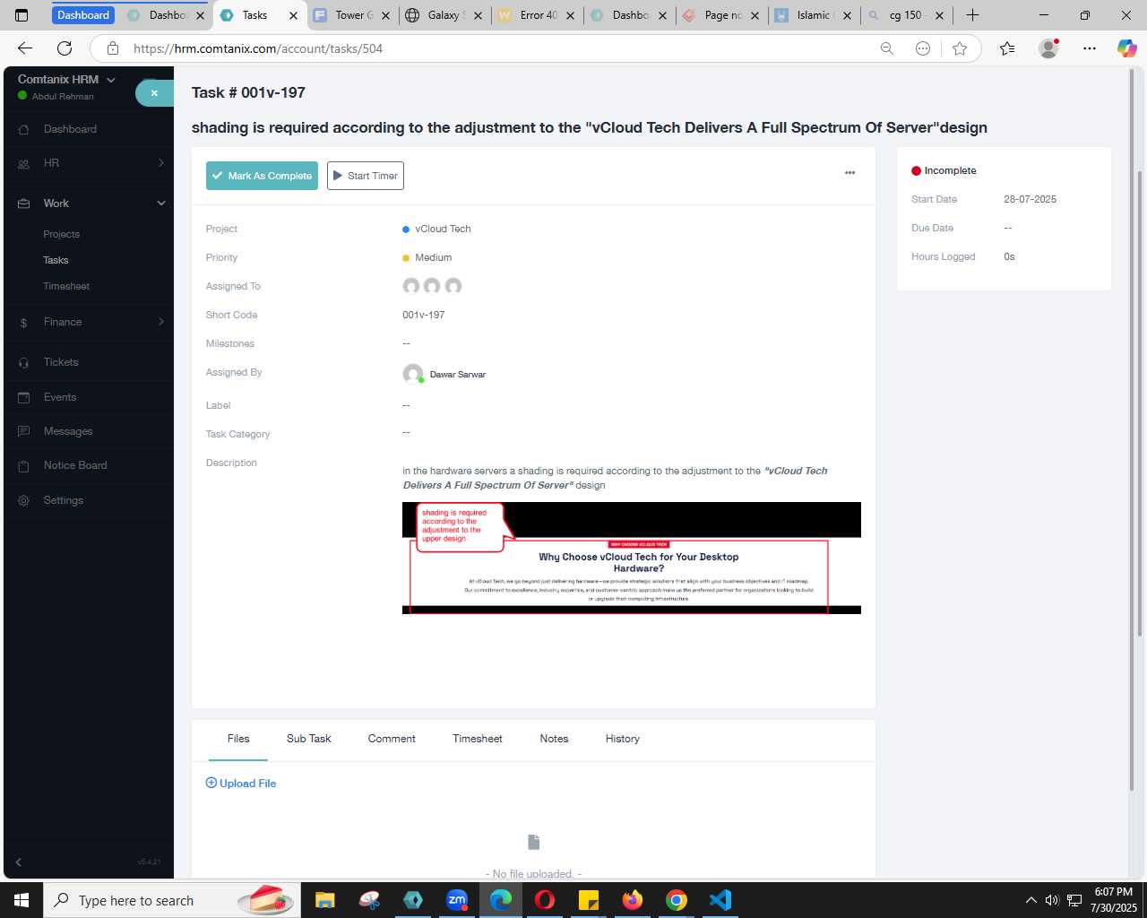Click the vCloud Tech project name
This screenshot has width=1147, height=918.
click(x=443, y=229)
